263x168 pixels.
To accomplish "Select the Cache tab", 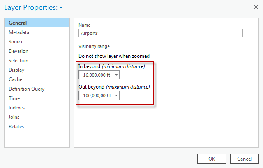I will pos(16,79).
